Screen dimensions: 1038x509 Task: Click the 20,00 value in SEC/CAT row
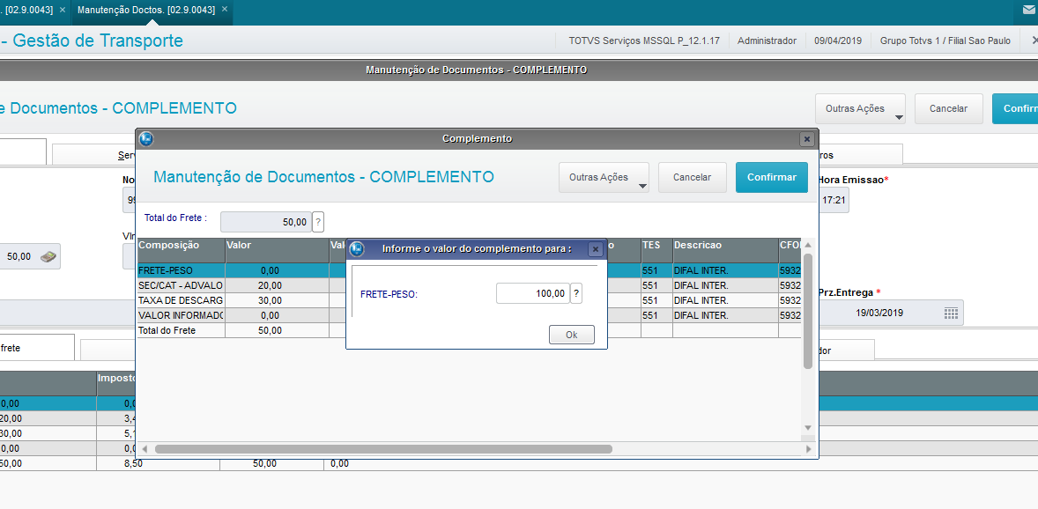click(271, 285)
